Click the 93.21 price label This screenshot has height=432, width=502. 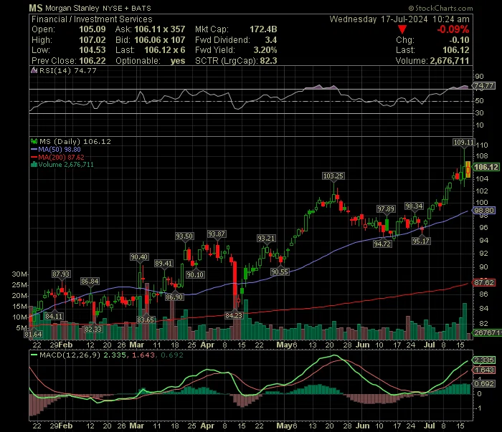(x=266, y=239)
